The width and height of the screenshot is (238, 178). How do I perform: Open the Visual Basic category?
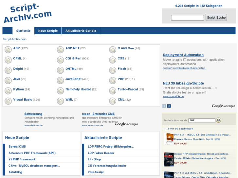coord(23,100)
